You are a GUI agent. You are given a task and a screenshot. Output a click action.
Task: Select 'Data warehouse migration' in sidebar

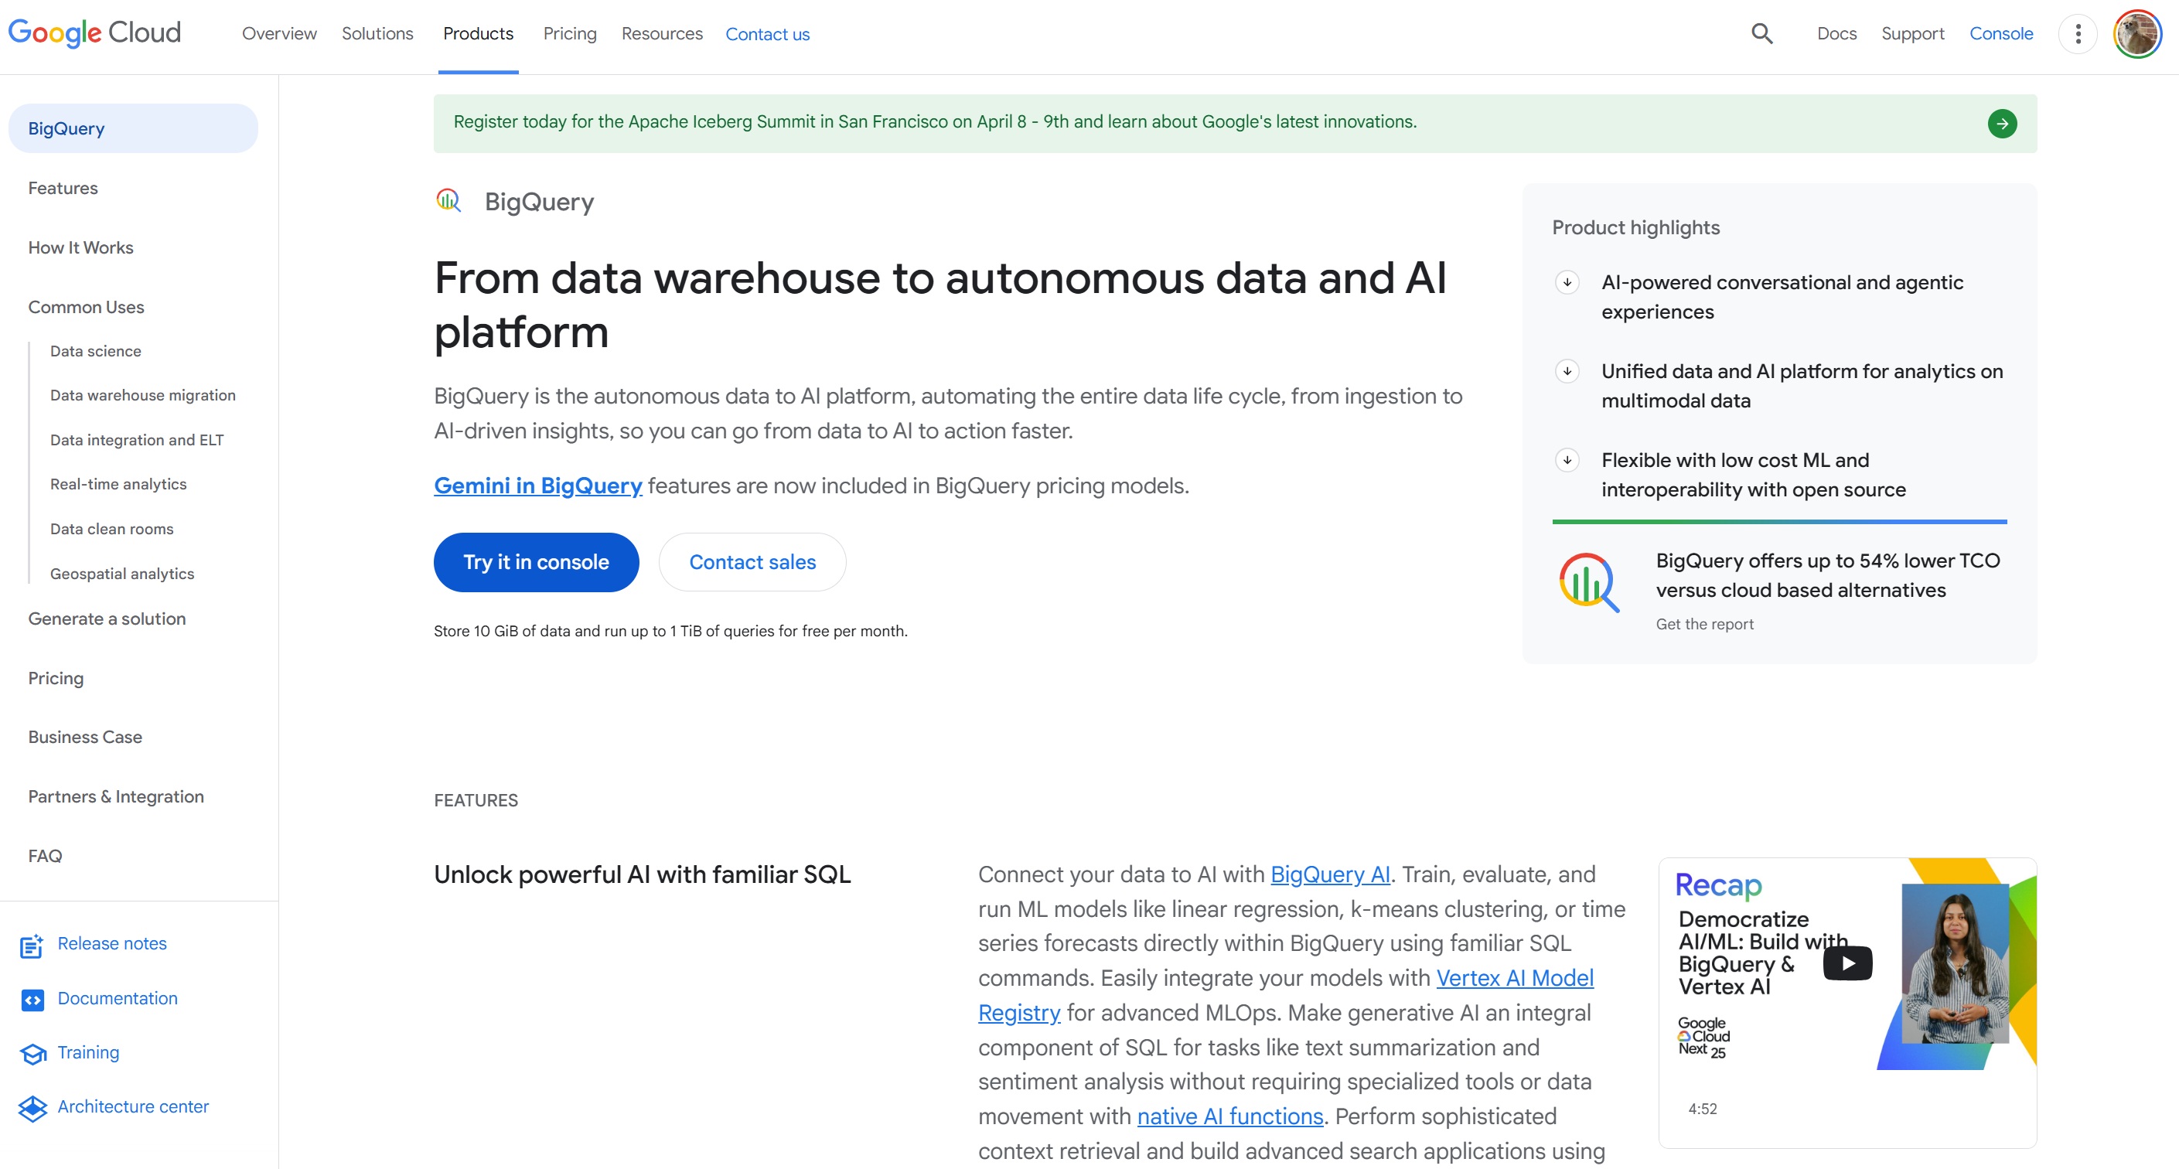pyautogui.click(x=142, y=395)
